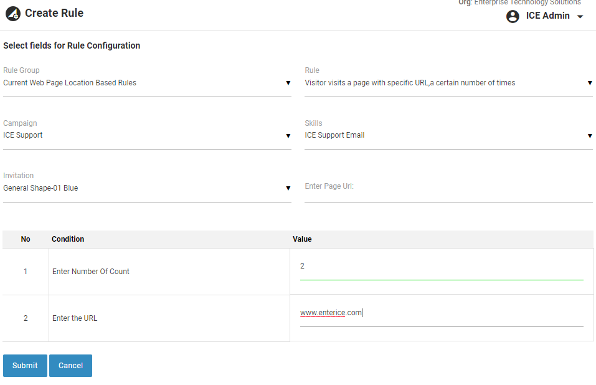Click the Value column header
The height and width of the screenshot is (385, 596).
point(302,239)
